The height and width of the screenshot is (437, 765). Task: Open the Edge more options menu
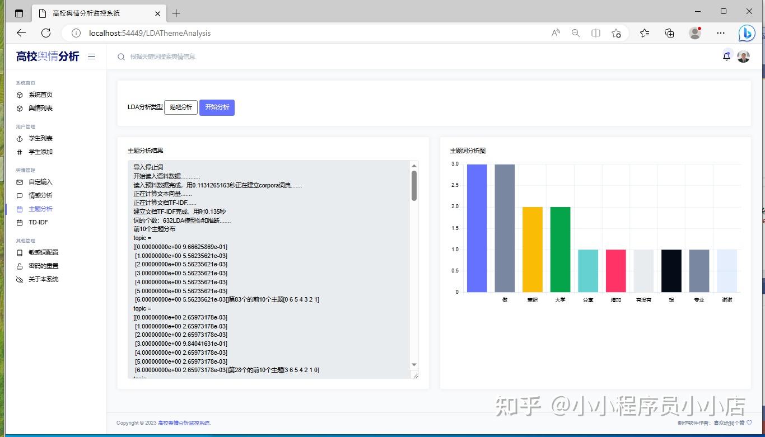click(720, 33)
